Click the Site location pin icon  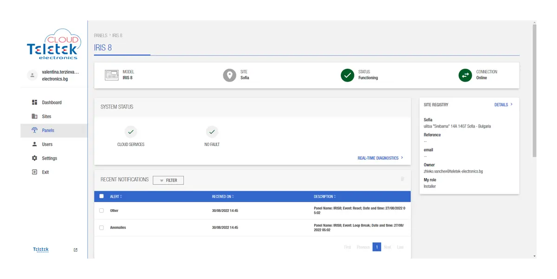coord(229,75)
